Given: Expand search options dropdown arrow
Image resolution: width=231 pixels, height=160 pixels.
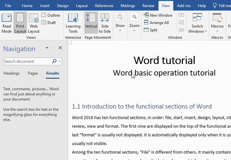Looking at the screenshot, I should click(x=60, y=61).
